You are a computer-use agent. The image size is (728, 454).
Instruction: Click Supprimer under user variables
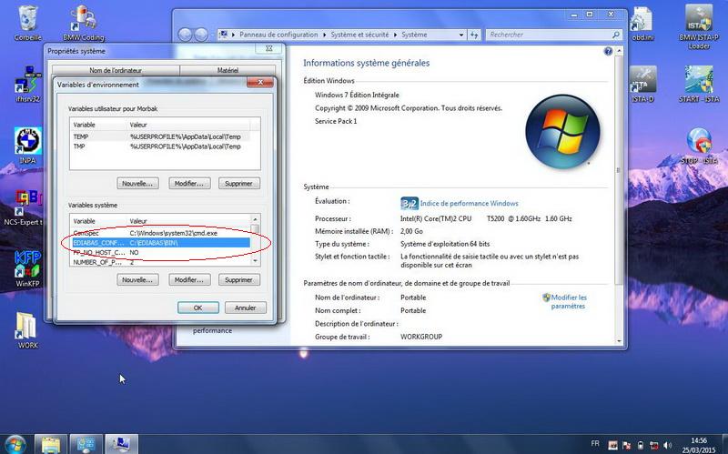pos(238,184)
